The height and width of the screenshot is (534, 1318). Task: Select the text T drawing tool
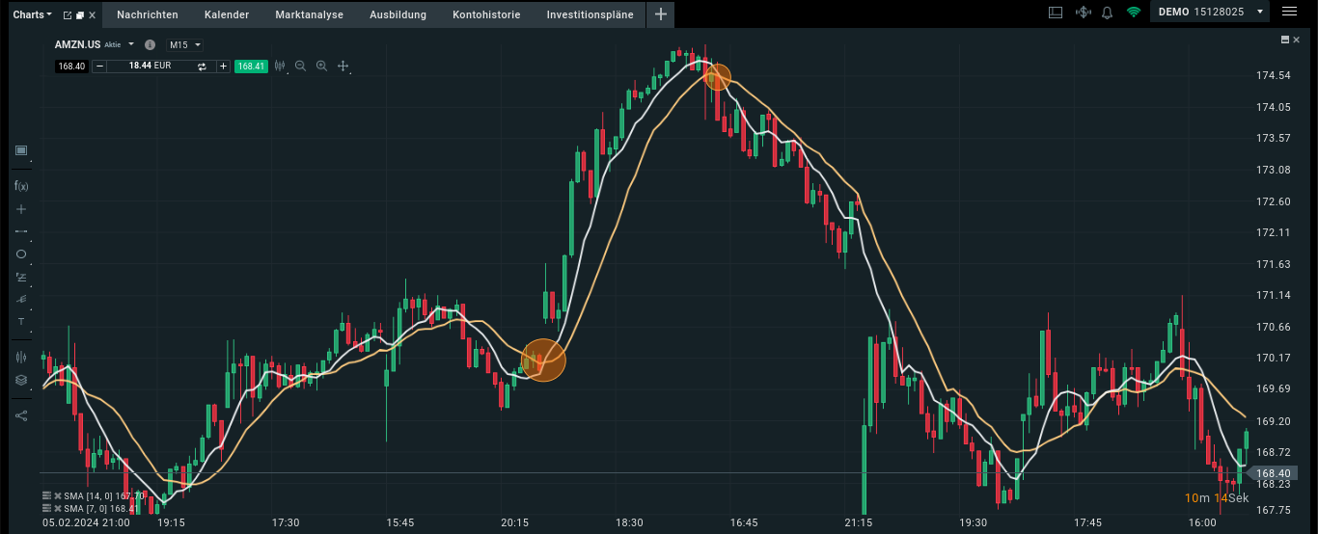coord(21,321)
